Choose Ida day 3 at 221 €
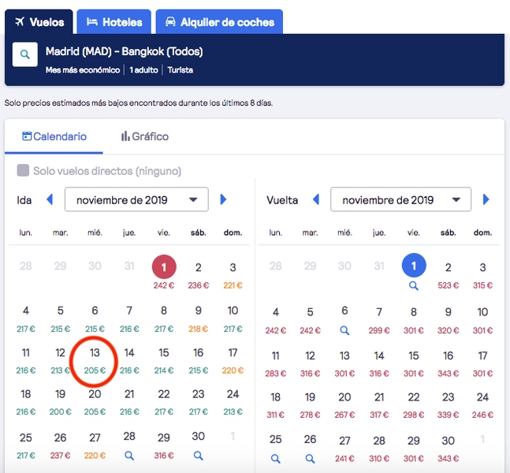Image resolution: width=510 pixels, height=473 pixels. pyautogui.click(x=233, y=276)
